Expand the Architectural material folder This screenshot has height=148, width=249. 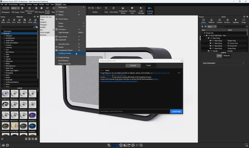[x=4, y=38]
